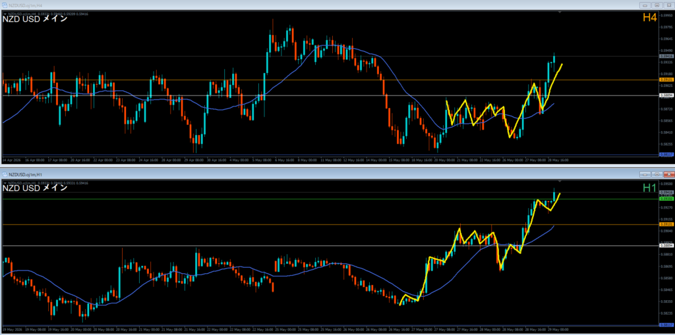Click the chart shift triangle atop H4 chart
This screenshot has height=335, width=675.
point(560,13)
